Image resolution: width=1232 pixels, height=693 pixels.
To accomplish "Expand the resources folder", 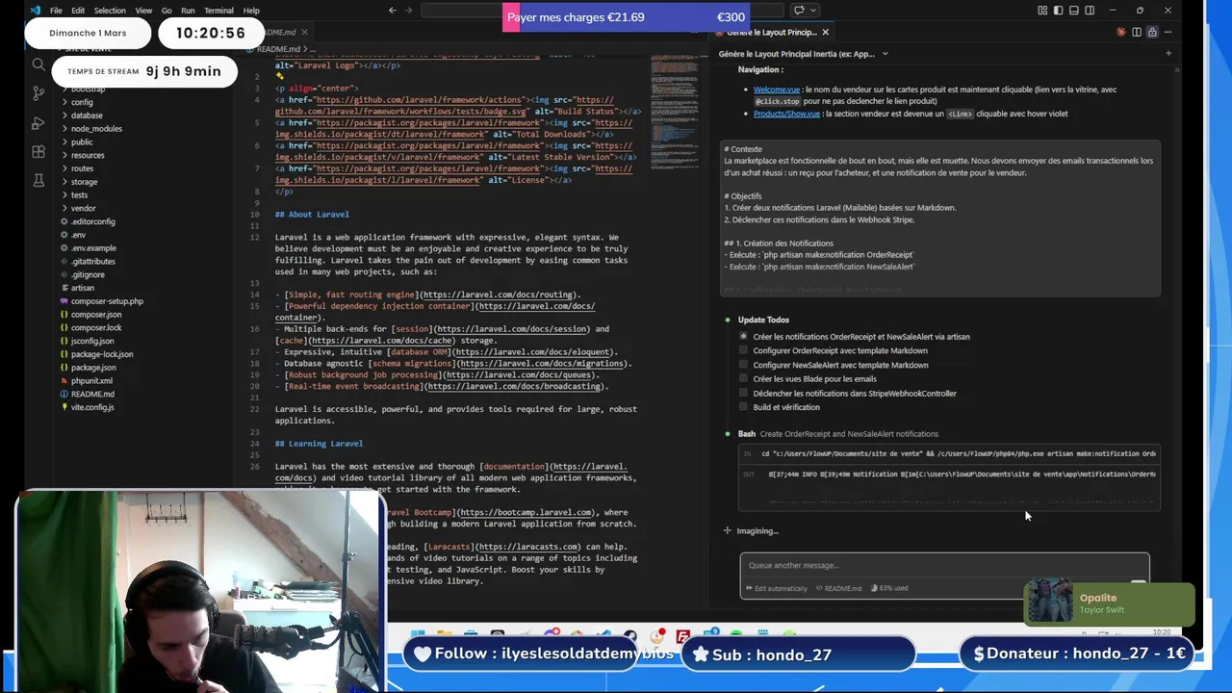I will click(88, 155).
